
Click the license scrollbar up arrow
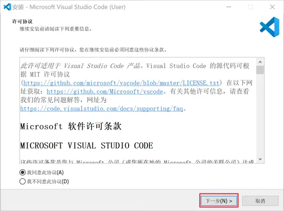pos(260,62)
